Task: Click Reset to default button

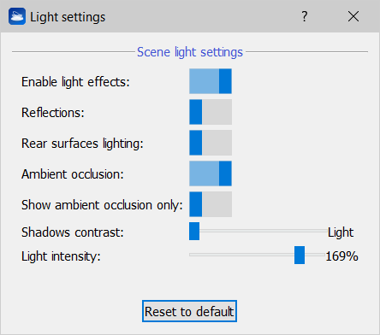Action: point(189,311)
